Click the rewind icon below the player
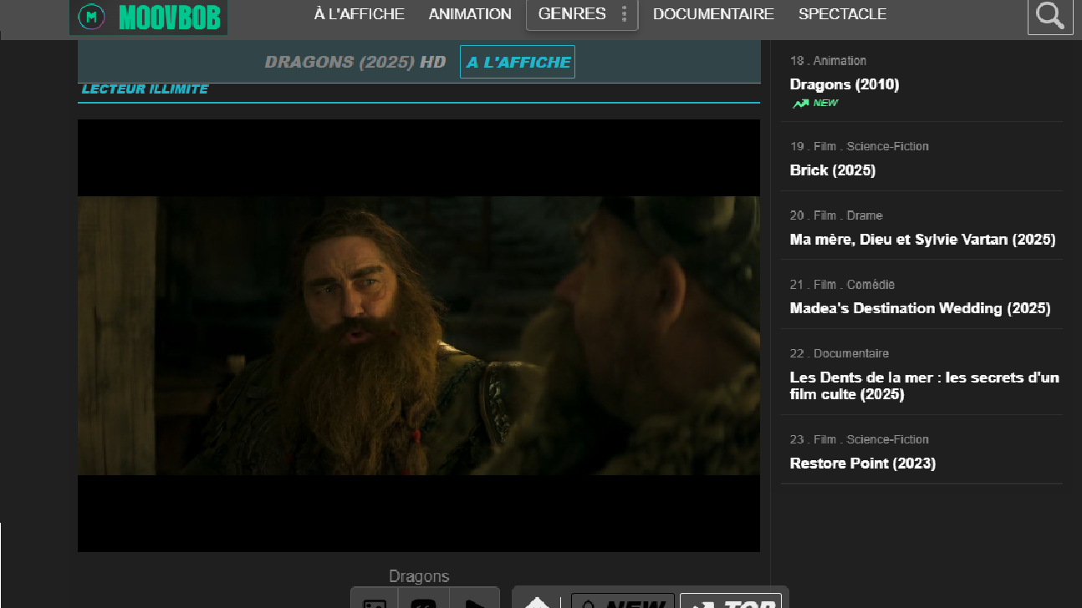Image resolution: width=1082 pixels, height=608 pixels. tap(423, 600)
